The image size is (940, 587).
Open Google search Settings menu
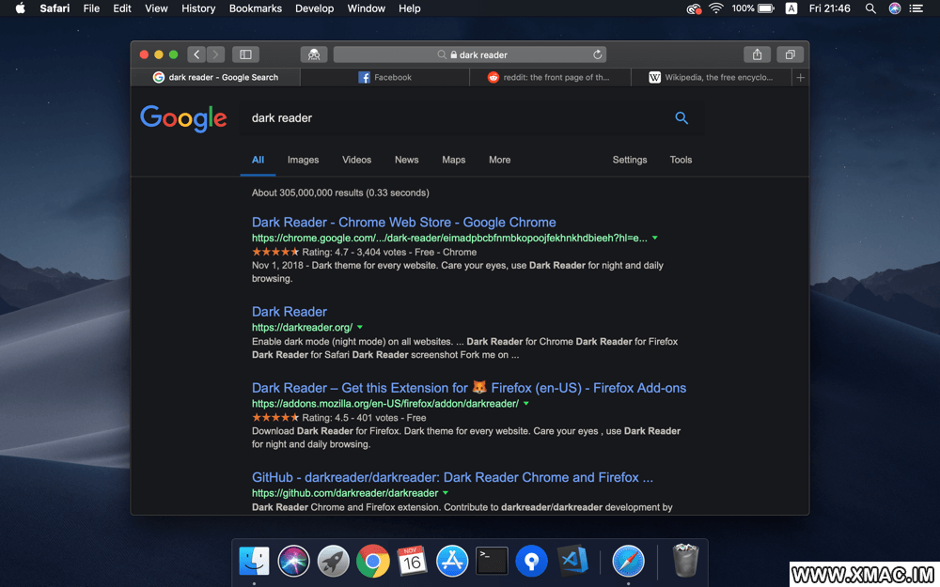tap(630, 160)
